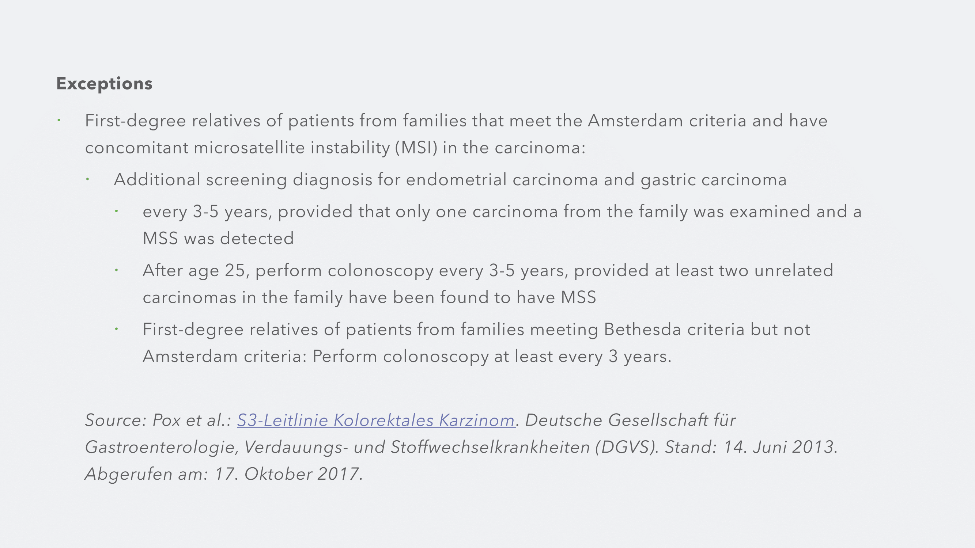Open the S3-Leitlinie Kolorektales Karzinom link

375,420
